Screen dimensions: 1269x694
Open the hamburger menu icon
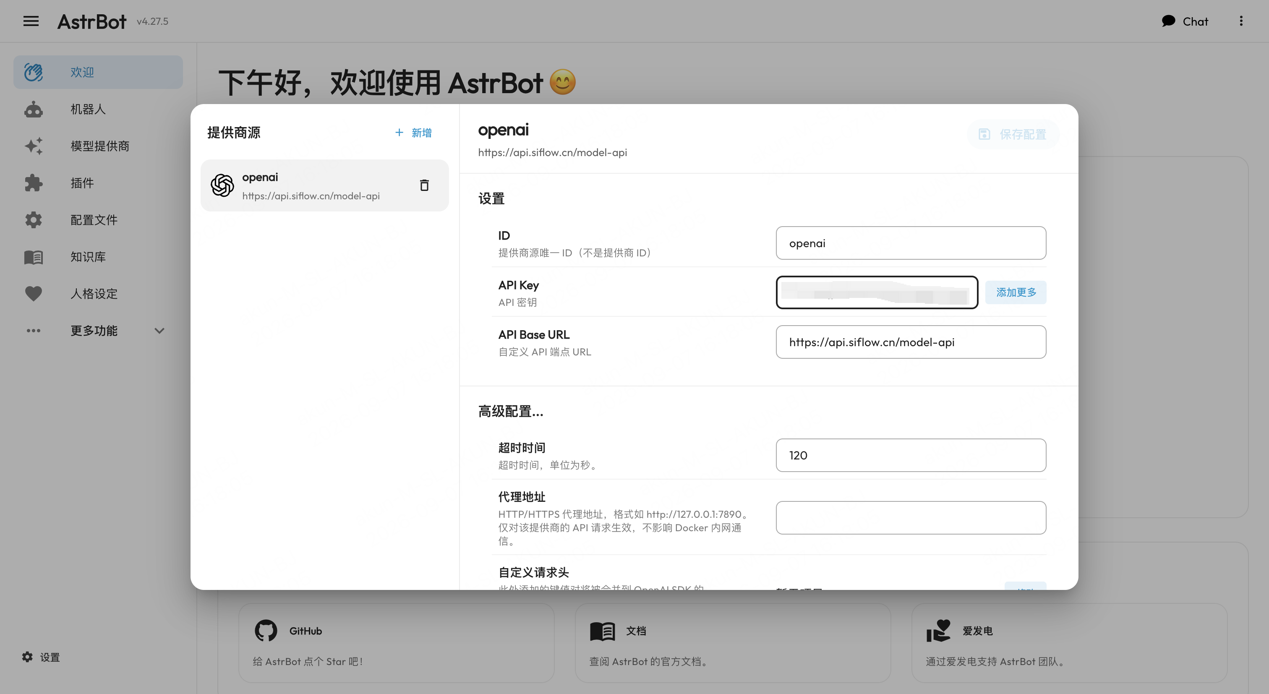pyautogui.click(x=31, y=21)
